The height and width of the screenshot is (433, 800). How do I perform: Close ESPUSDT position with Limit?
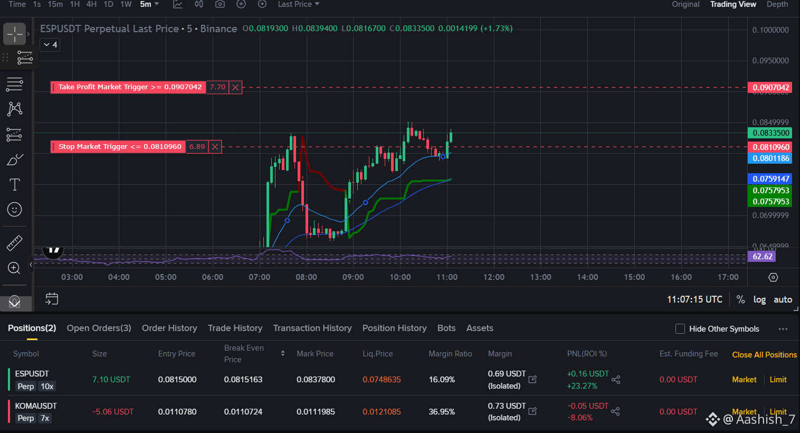pyautogui.click(x=778, y=380)
